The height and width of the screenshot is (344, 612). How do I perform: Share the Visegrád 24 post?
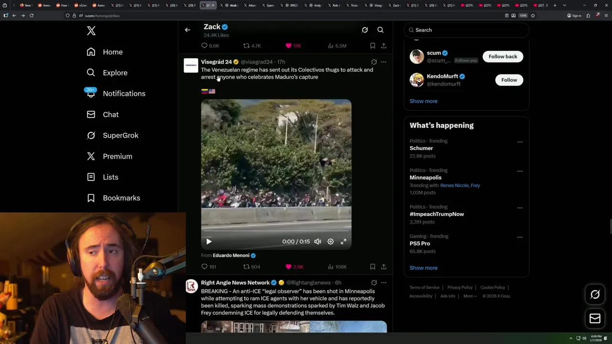[383, 267]
